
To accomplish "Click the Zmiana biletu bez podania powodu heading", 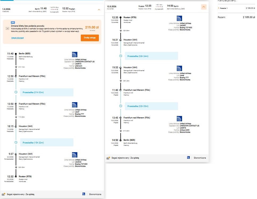I will click(28, 26).
